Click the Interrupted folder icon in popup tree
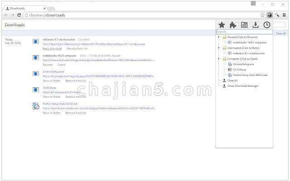 [225, 48]
